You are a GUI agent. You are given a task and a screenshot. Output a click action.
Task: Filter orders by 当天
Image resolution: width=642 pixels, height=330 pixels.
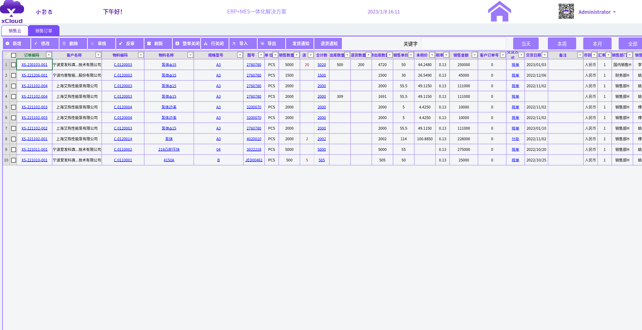(x=526, y=43)
